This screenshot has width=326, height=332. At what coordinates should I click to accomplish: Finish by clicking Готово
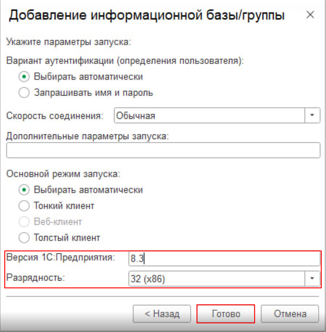[226, 314]
